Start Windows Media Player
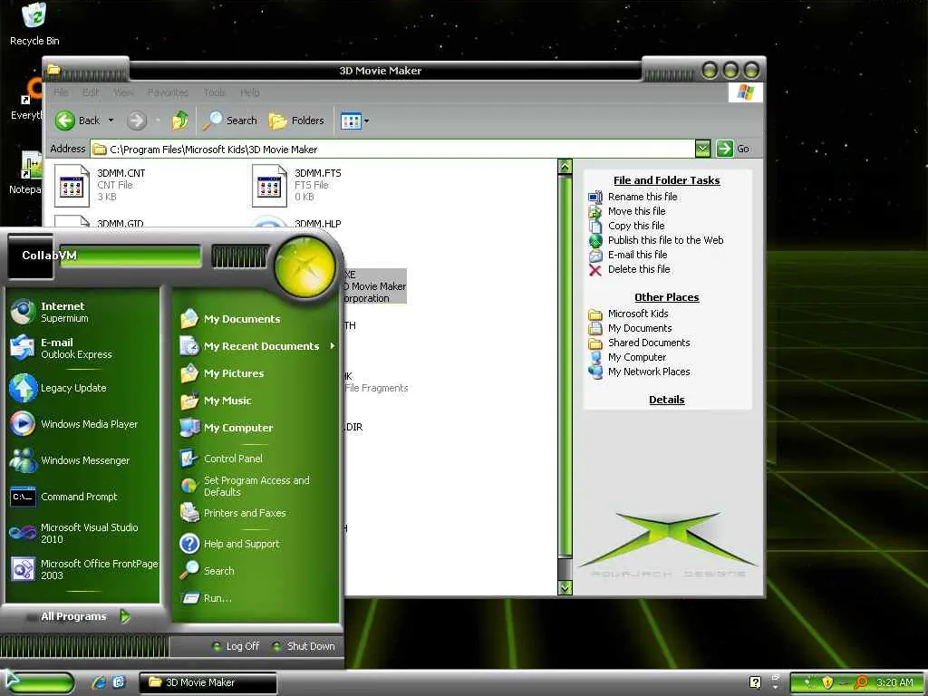The width and height of the screenshot is (928, 696). [x=82, y=424]
